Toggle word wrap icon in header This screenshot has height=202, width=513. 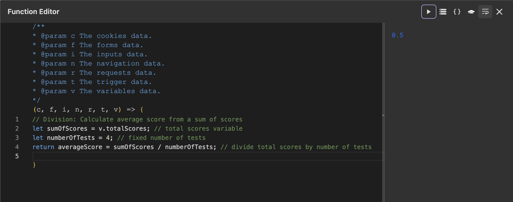click(485, 12)
